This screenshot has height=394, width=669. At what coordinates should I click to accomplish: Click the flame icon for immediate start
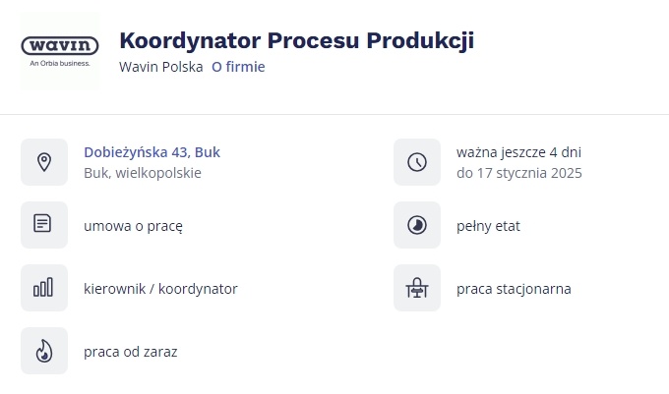44,351
